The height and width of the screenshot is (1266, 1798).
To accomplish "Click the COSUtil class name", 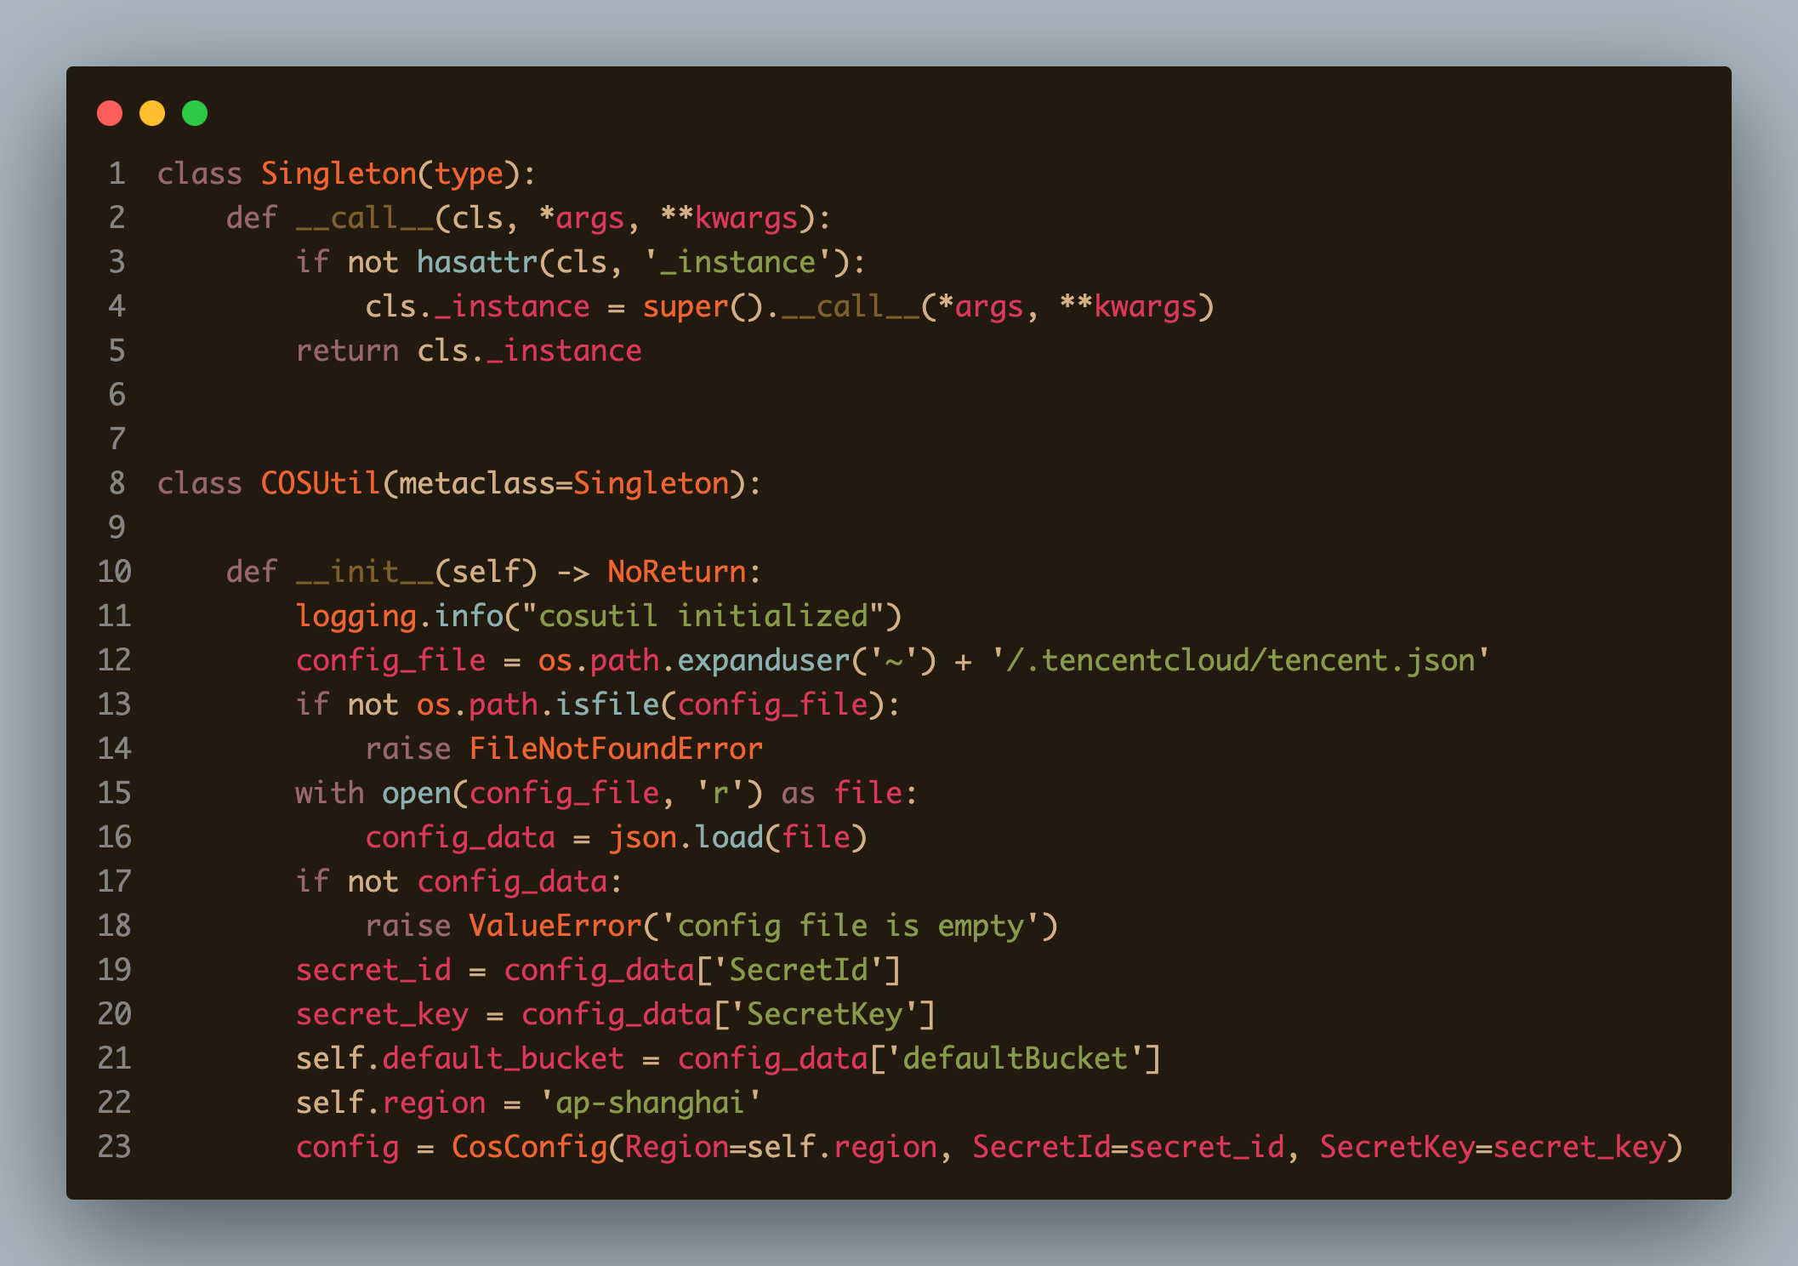I will click(320, 483).
